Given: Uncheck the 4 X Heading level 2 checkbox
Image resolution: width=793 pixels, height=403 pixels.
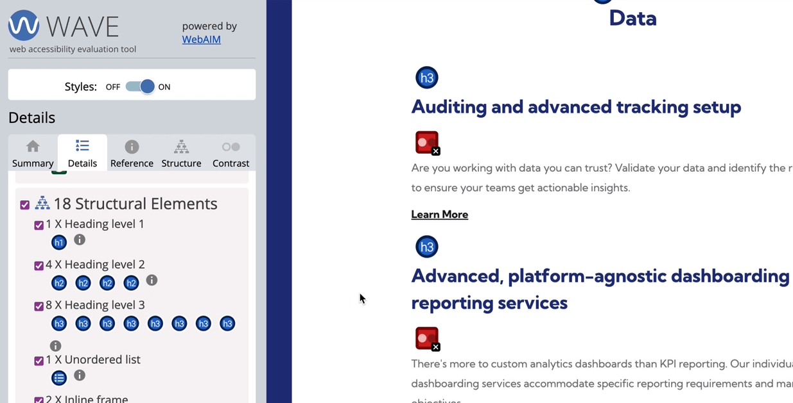Looking at the screenshot, I should 39,266.
